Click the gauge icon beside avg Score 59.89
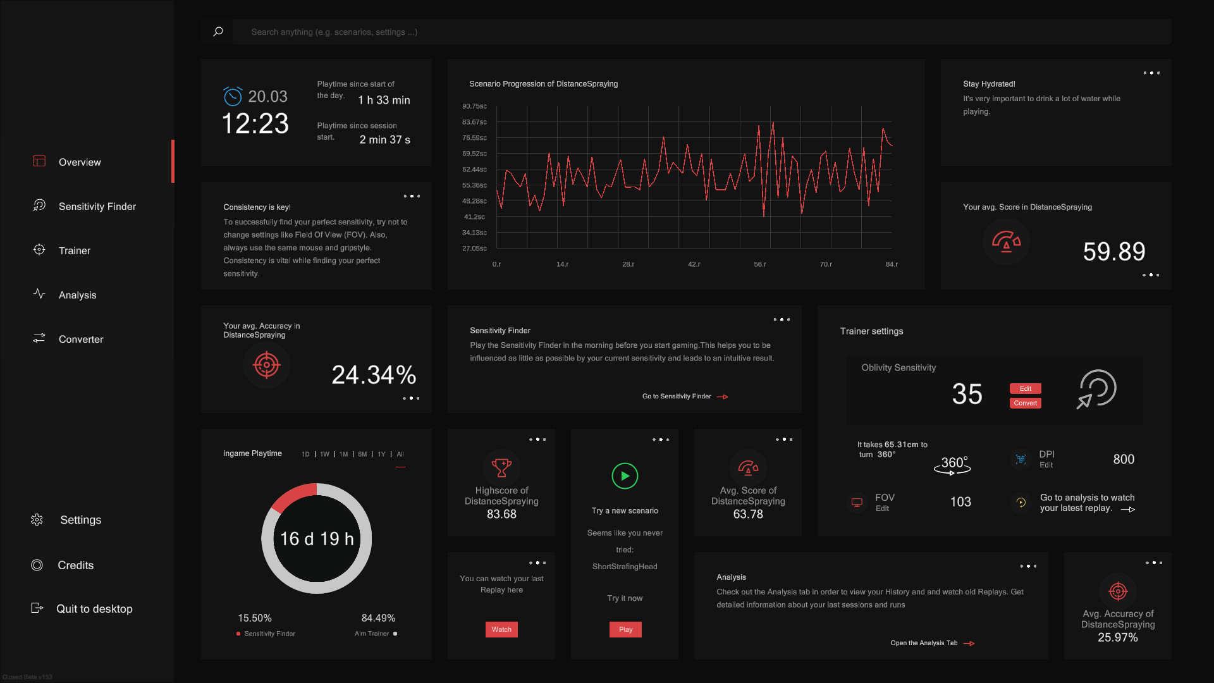 click(1007, 242)
